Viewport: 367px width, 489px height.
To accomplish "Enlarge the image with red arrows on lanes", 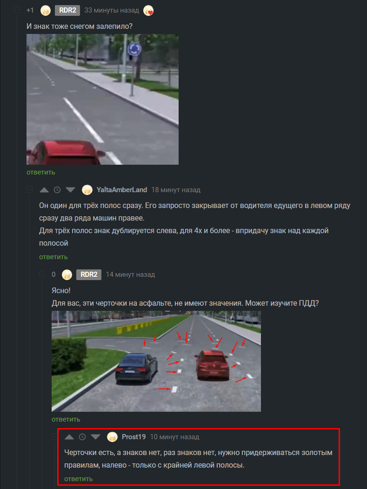I will (x=156, y=361).
